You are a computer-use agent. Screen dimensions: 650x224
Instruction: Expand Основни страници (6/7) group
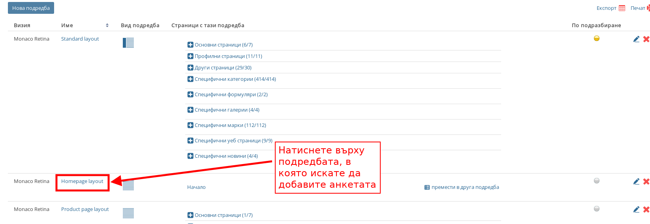click(190, 45)
